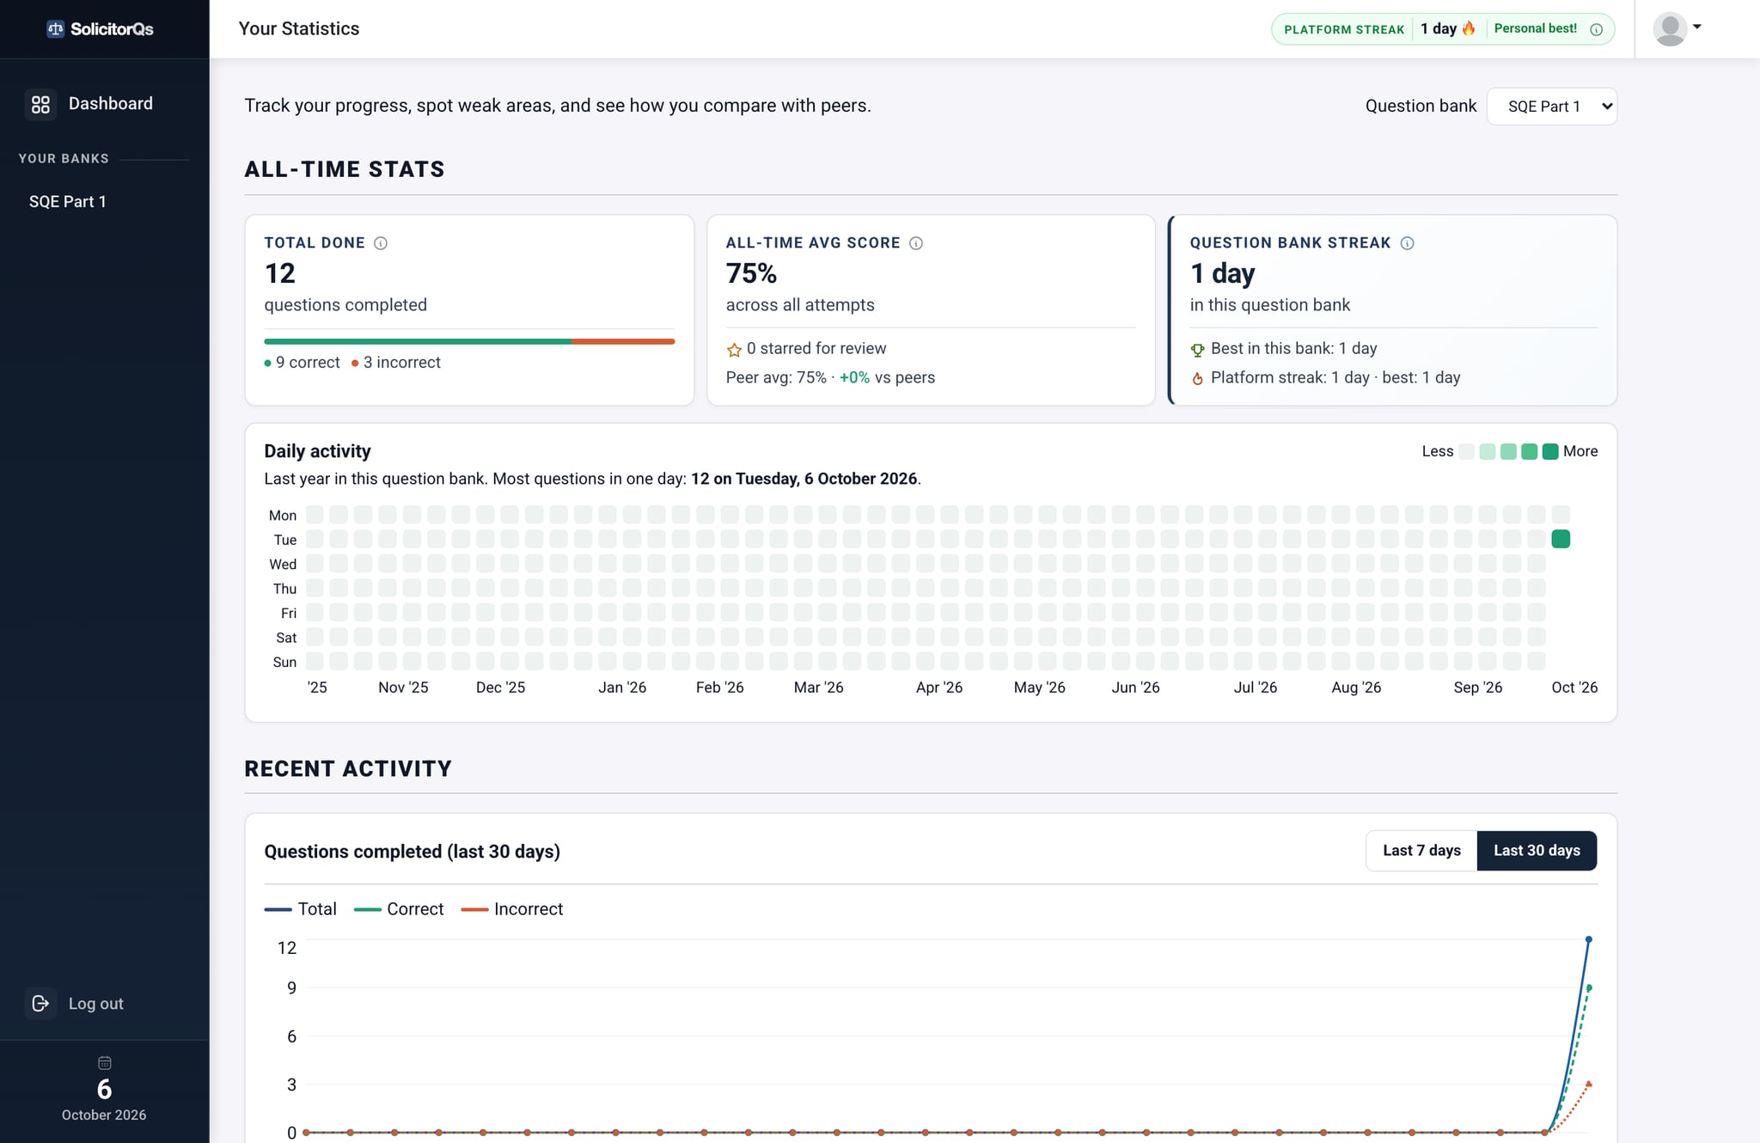This screenshot has height=1143, width=1760.
Task: Click the calendar icon above the date
Action: (104, 1063)
